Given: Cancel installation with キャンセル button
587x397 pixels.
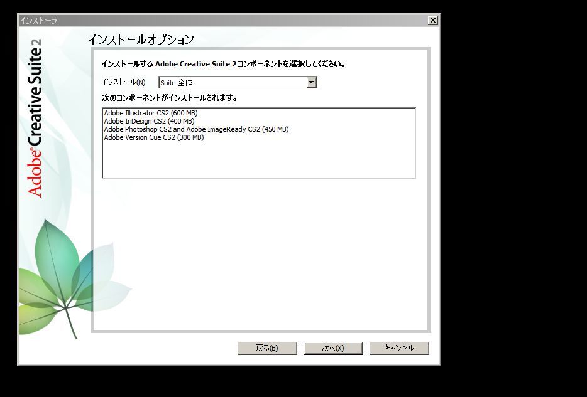Looking at the screenshot, I should tap(399, 348).
